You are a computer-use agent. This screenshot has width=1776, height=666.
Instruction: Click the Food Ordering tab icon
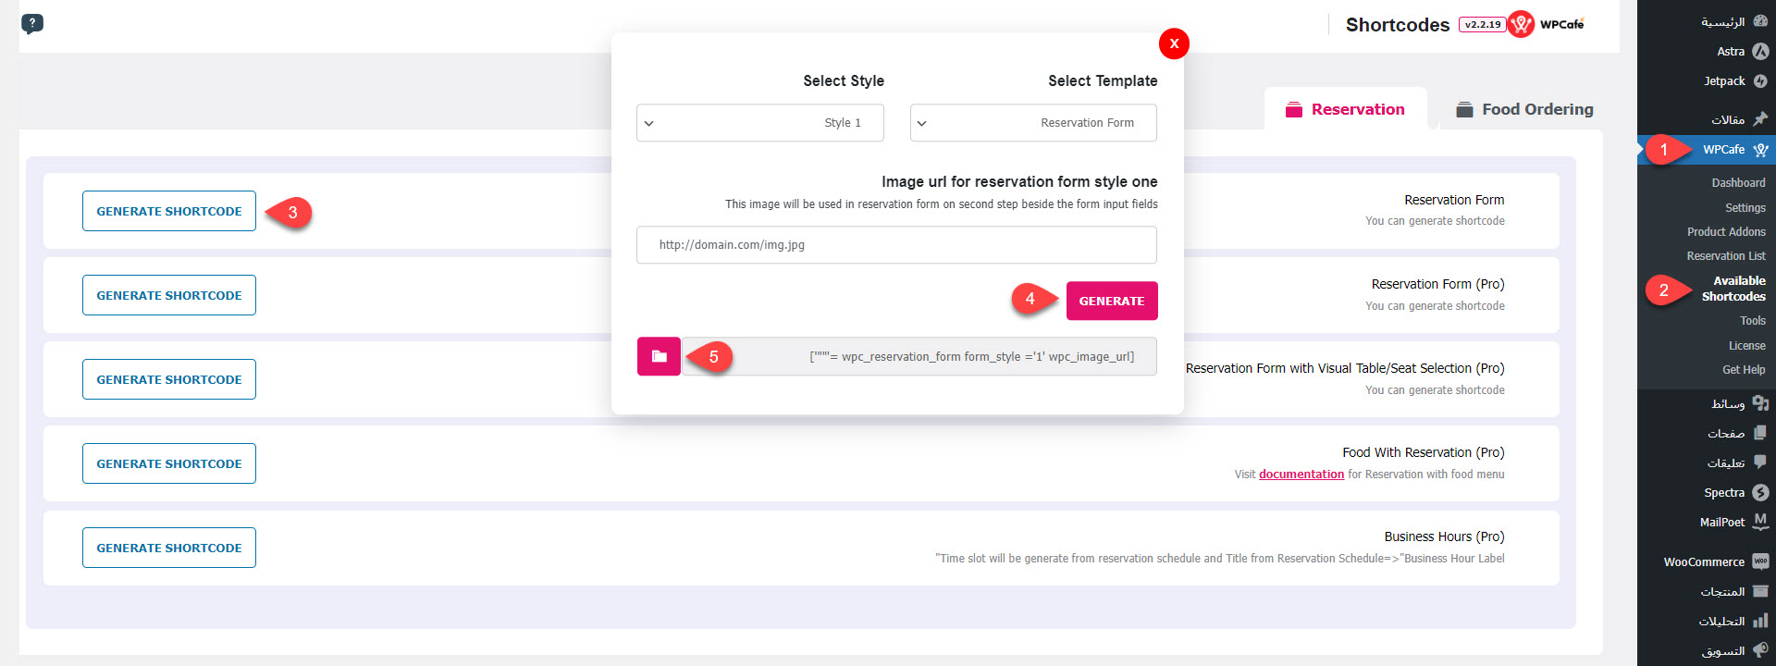tap(1464, 110)
